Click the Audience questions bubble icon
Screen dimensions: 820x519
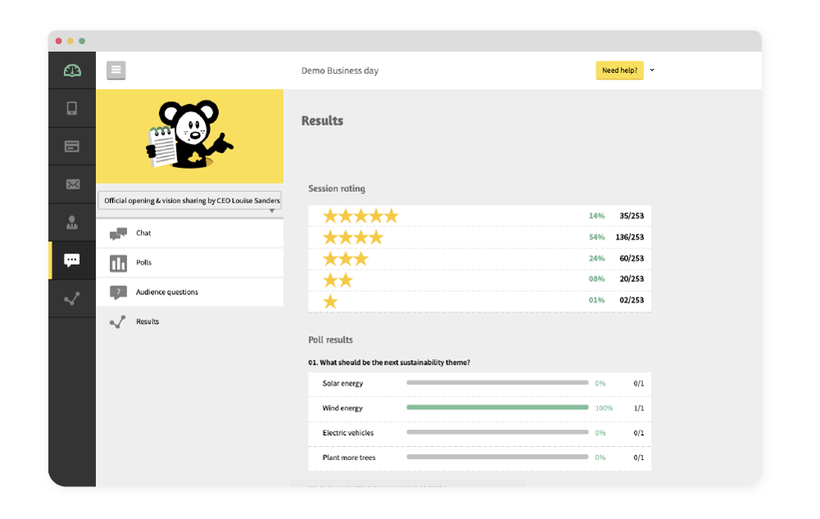(118, 292)
